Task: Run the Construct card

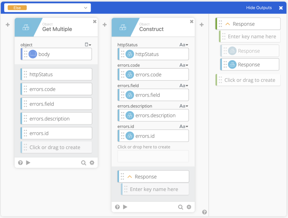Action: click(125, 207)
